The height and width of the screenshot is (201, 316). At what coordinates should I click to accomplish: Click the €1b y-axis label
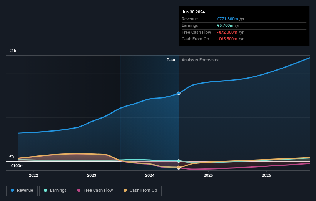[x=13, y=51]
